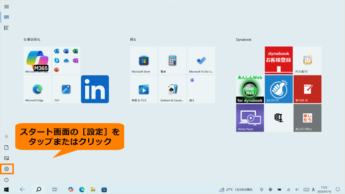Switch to the pinned tiles view
This screenshot has width=345, height=194.
click(x=6, y=17)
